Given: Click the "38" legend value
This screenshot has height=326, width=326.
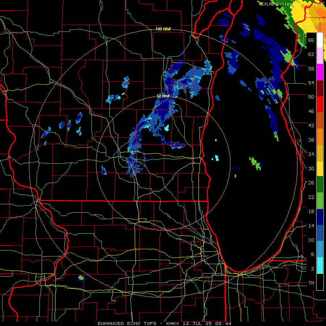Looking at the screenshot, I should point(311,140).
